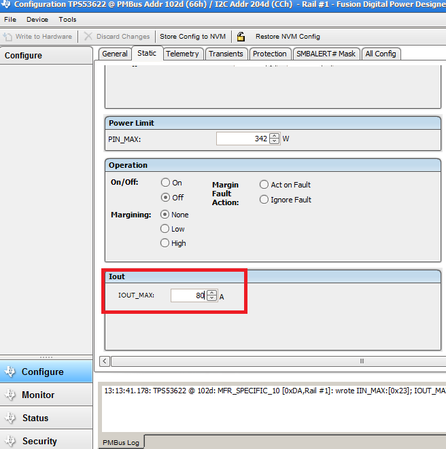
Task: Open the Configure view in sidebar
Action: pos(46,372)
